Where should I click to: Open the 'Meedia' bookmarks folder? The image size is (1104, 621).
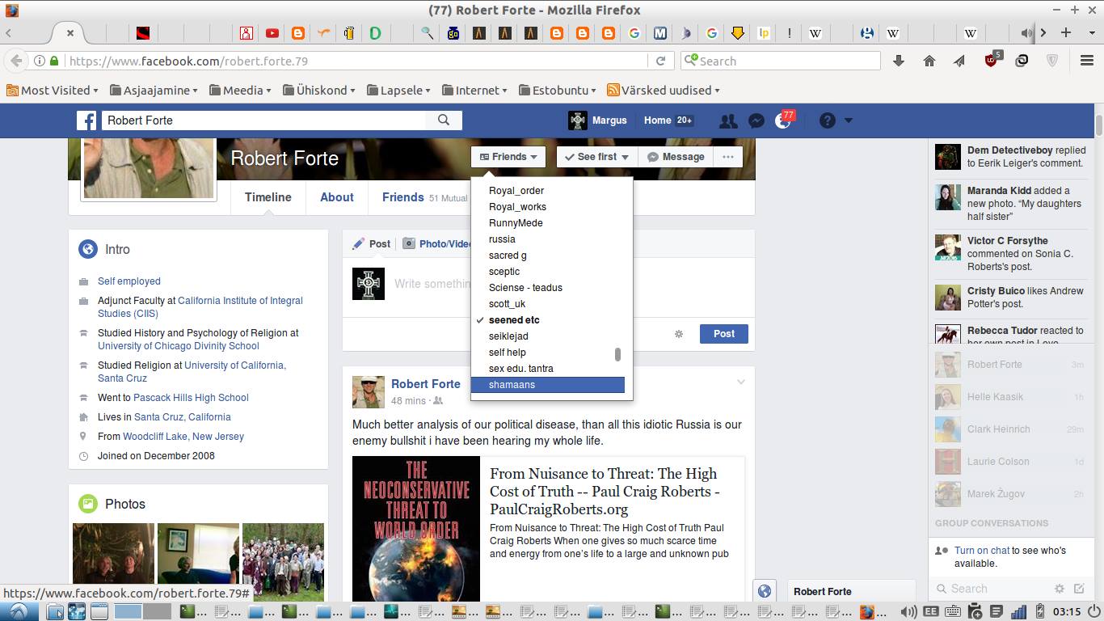click(x=241, y=91)
